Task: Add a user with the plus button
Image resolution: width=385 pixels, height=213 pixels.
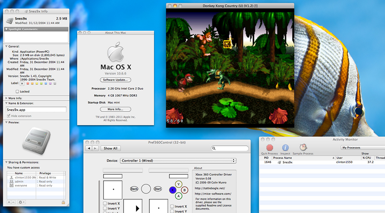Action: [x=9, y=202]
